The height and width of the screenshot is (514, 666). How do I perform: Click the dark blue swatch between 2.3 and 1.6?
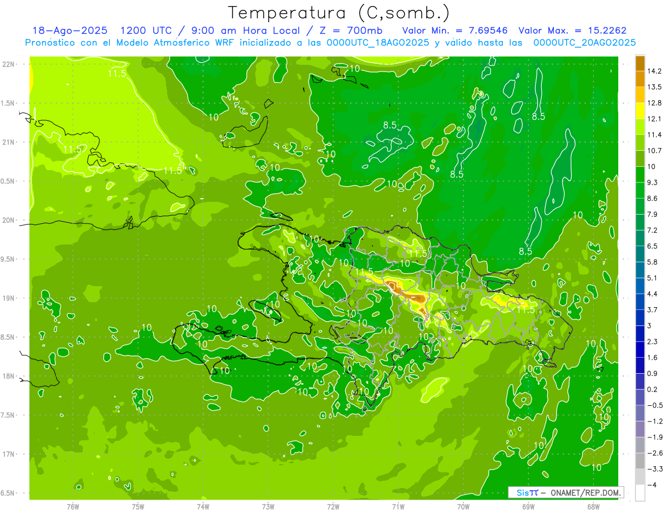pos(640,349)
